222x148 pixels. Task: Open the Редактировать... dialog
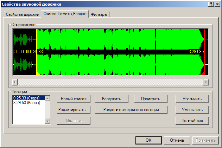[x=74, y=110]
